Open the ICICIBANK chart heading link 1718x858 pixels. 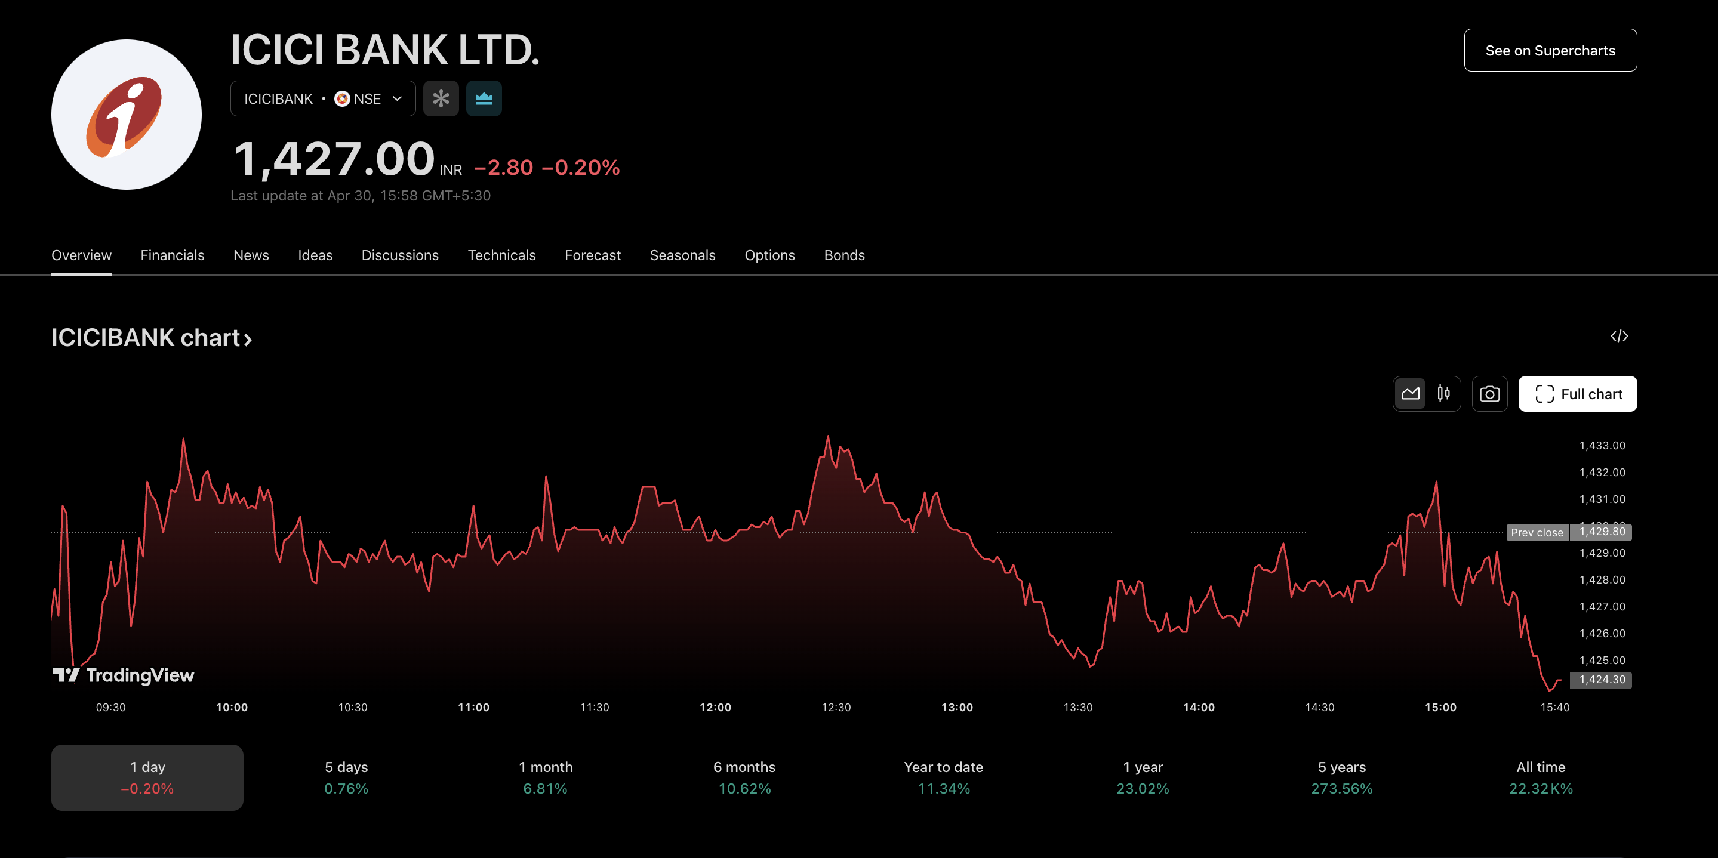pyautogui.click(x=152, y=338)
